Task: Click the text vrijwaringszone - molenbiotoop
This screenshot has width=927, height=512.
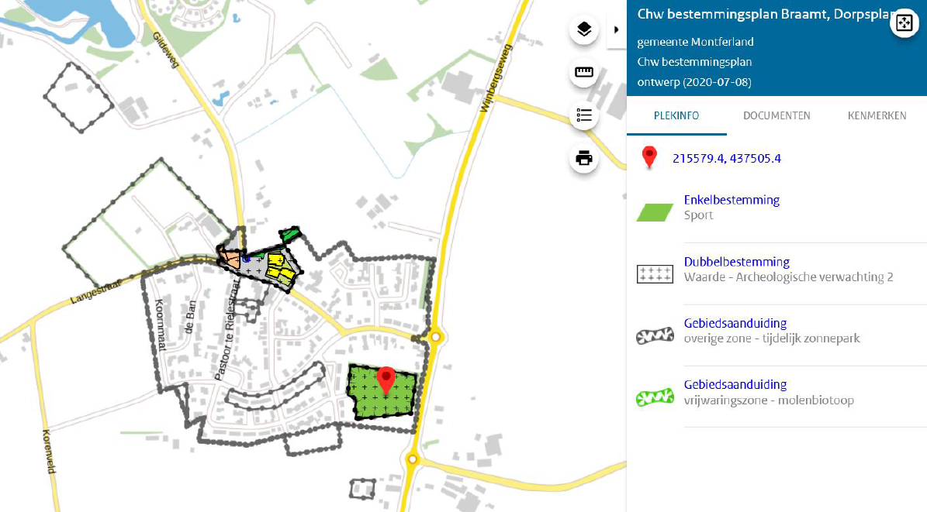Action: [x=770, y=400]
